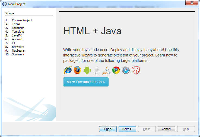The image size is (200, 137).
Task: Click the red NetBeans cube icon
Action: (136, 70)
